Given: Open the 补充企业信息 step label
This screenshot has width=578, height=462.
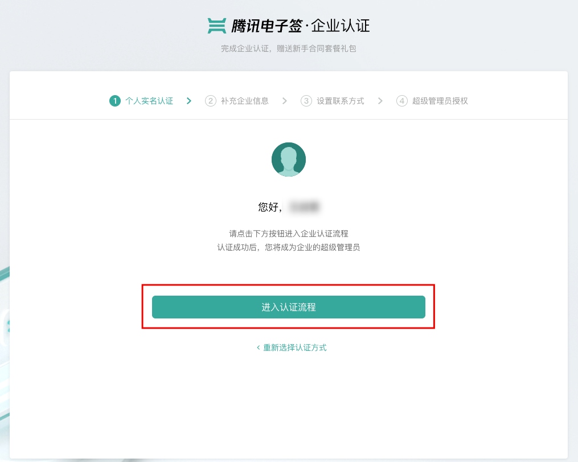Looking at the screenshot, I should coord(245,101).
